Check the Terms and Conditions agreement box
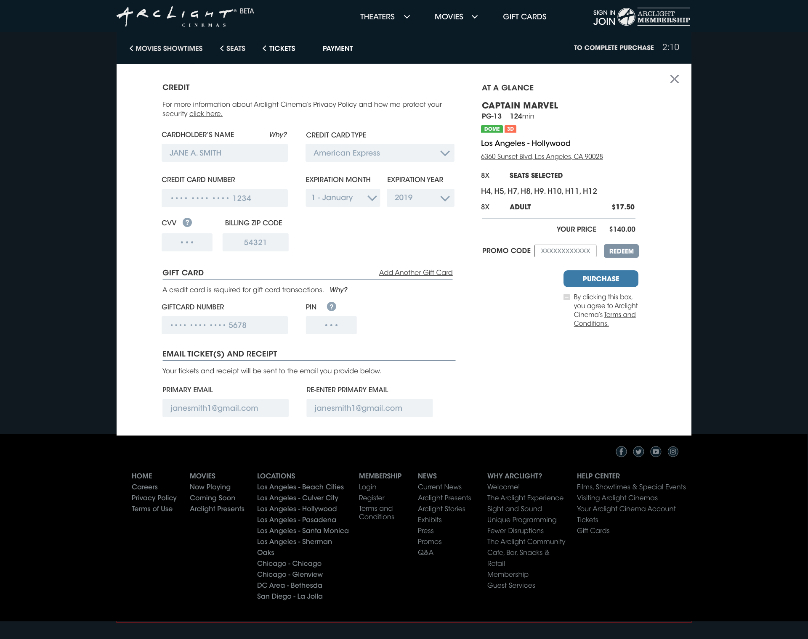808x639 pixels. coord(566,297)
